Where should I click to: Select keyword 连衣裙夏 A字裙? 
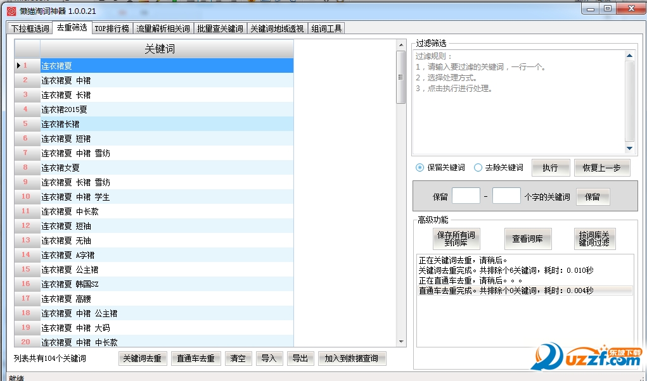click(167, 255)
